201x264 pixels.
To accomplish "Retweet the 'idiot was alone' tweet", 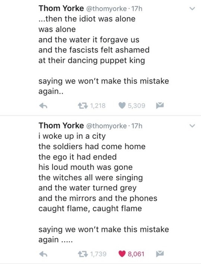I will tap(83, 106).
